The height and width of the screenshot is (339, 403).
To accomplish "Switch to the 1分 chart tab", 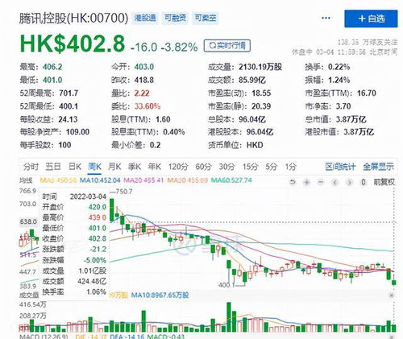I will (x=290, y=167).
